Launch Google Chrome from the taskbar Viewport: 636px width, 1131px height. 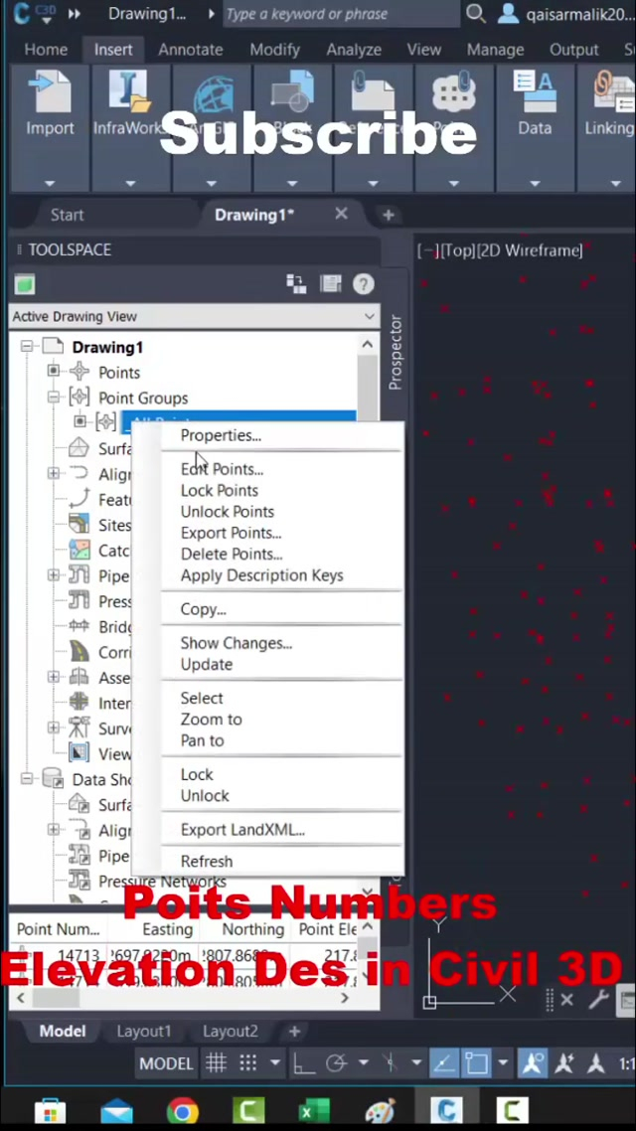[182, 1109]
